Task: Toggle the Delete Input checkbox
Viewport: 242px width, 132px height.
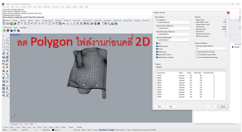Action: 157,51
